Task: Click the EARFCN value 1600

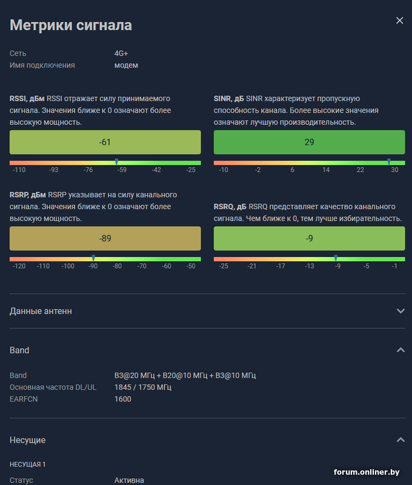Action: click(x=123, y=399)
